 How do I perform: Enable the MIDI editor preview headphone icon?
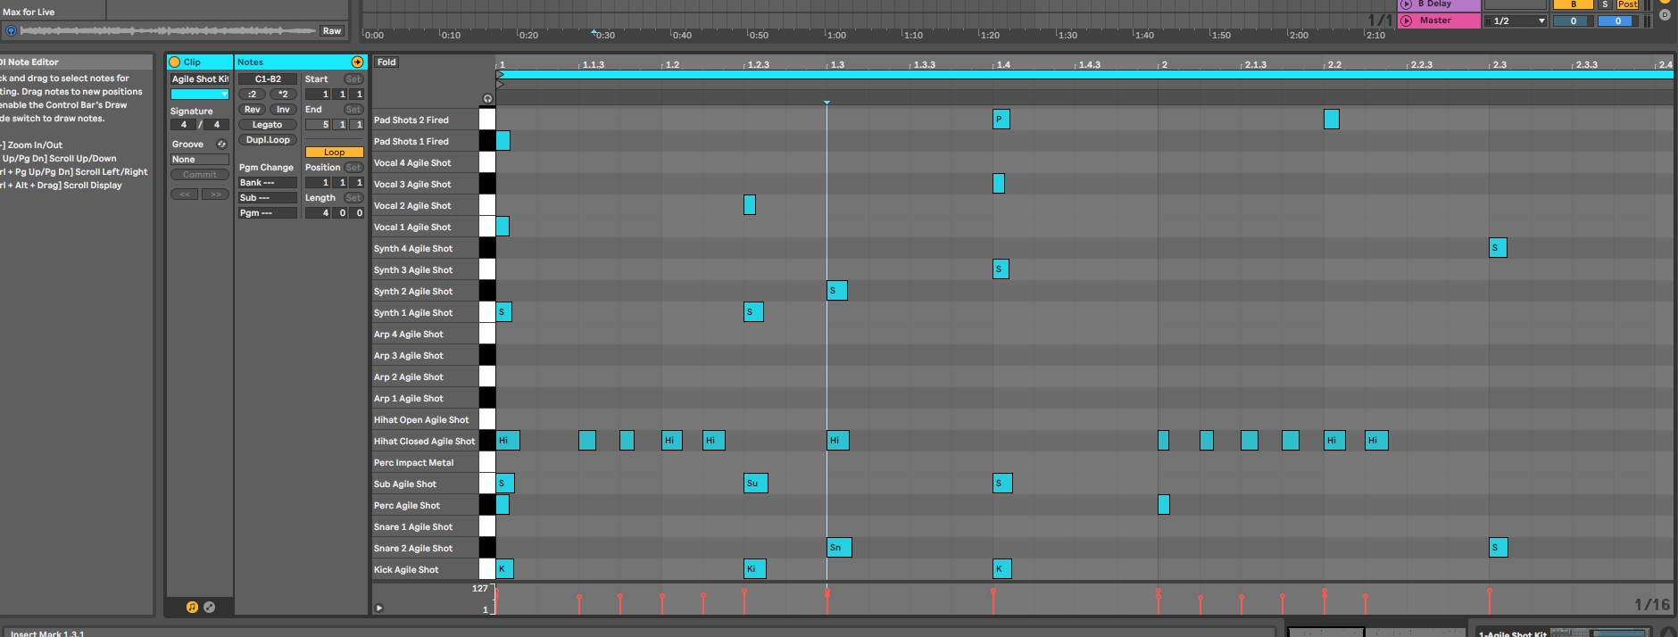coord(487,98)
